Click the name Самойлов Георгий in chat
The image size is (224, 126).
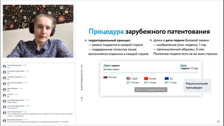[14, 77]
